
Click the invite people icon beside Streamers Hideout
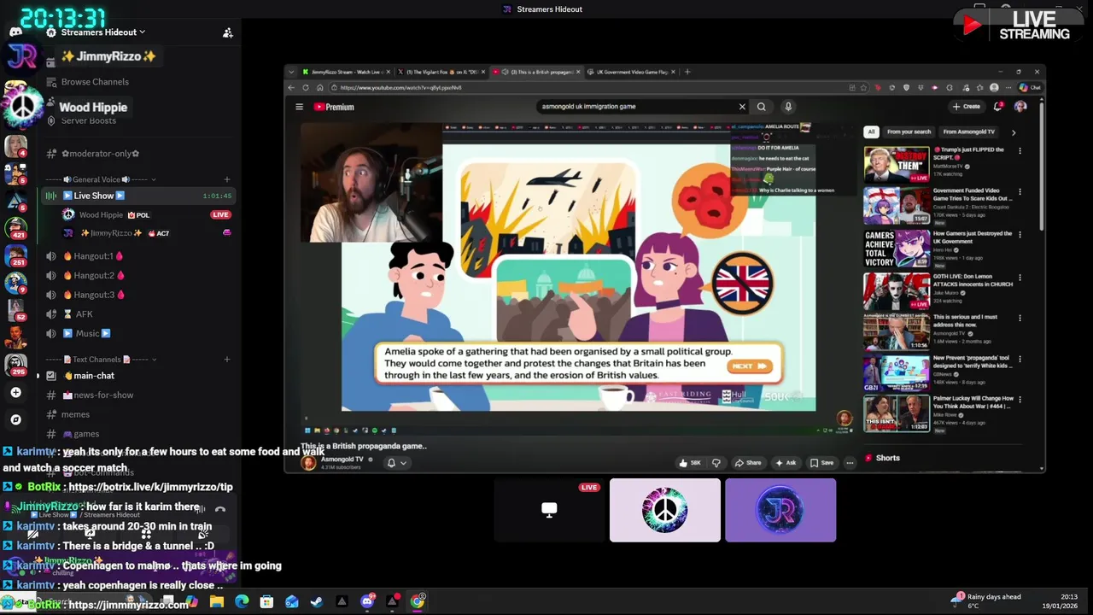227,32
